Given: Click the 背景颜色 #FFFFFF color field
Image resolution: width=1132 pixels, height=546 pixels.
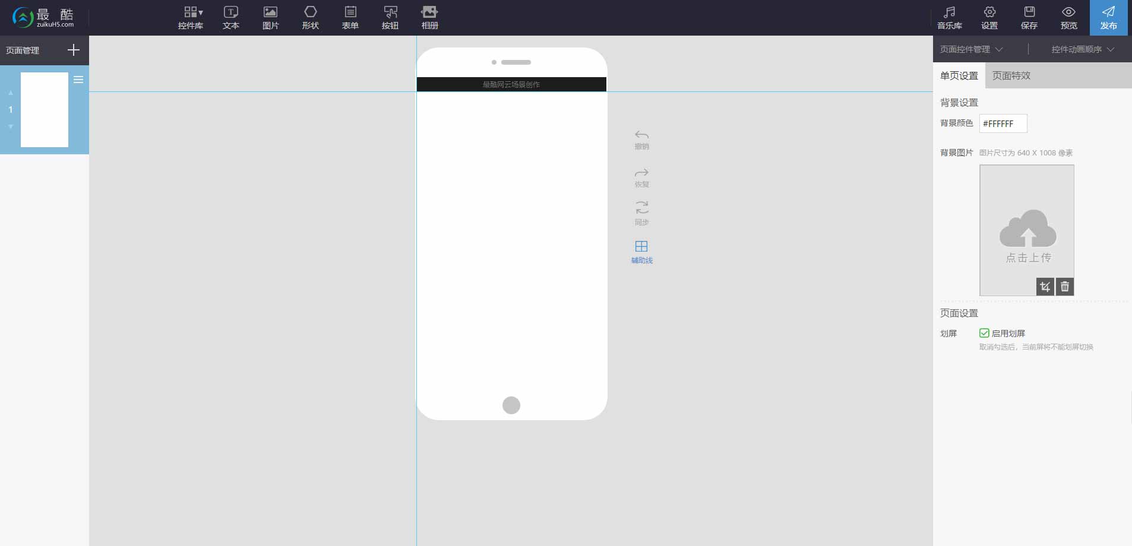Looking at the screenshot, I should (x=1003, y=123).
